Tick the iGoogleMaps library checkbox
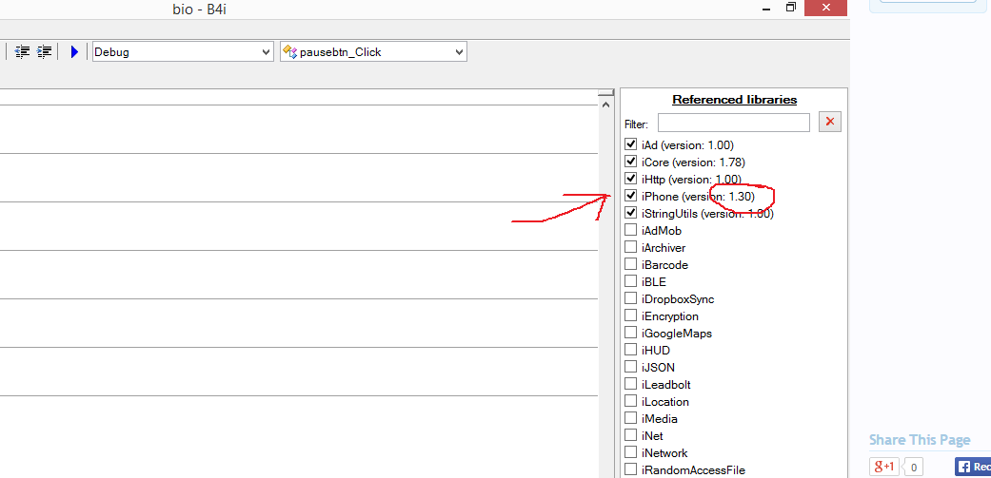 [x=630, y=333]
